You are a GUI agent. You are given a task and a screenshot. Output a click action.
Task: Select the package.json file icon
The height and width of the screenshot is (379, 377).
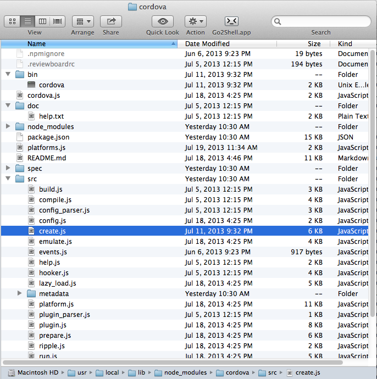tap(20, 137)
